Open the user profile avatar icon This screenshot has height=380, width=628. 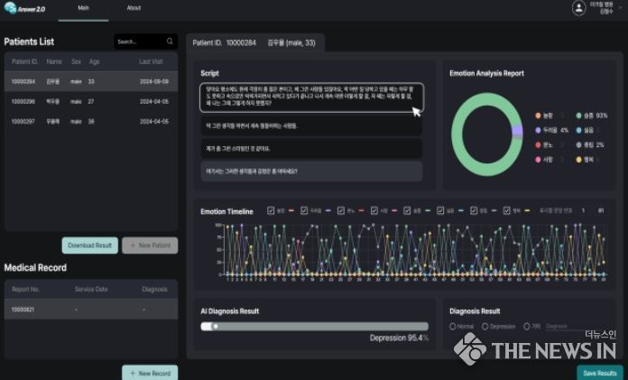pyautogui.click(x=578, y=7)
